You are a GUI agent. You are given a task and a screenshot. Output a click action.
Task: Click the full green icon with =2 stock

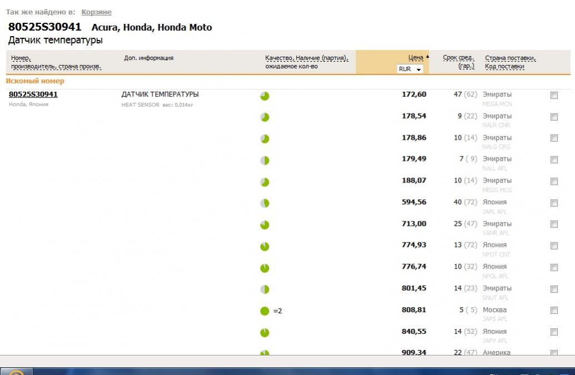(265, 311)
